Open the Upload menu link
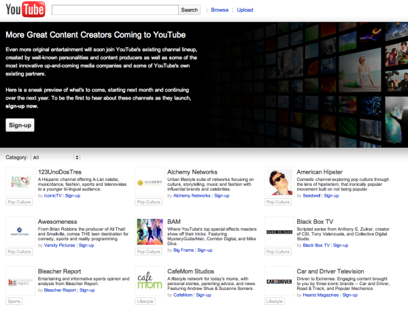Image resolution: width=408 pixels, height=311 pixels. [245, 10]
